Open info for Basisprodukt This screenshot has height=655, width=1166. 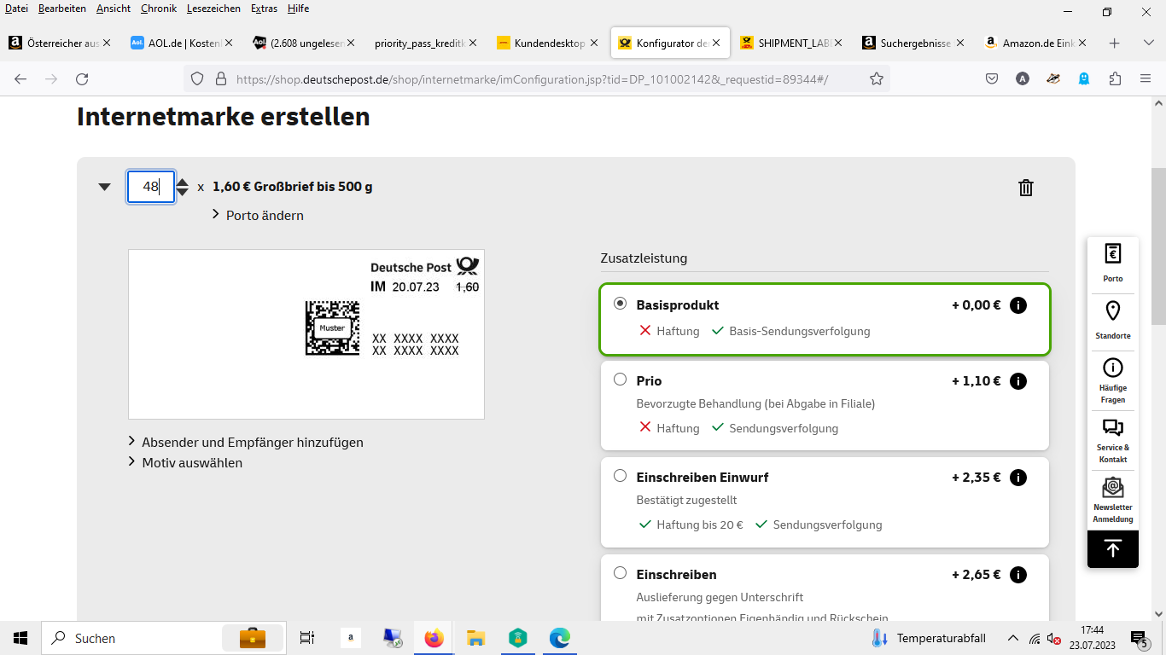[1017, 305]
